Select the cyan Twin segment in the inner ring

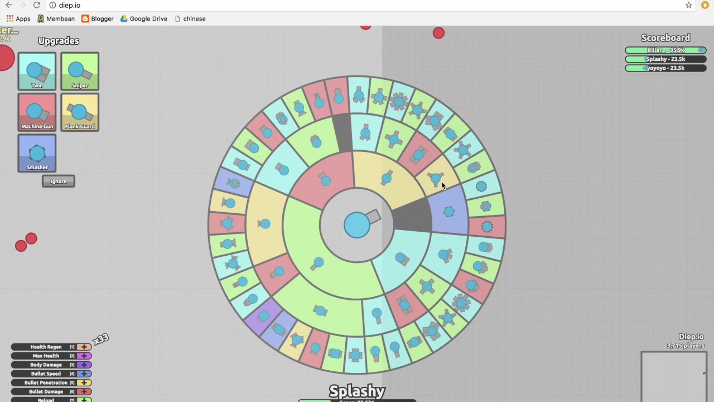(x=402, y=259)
